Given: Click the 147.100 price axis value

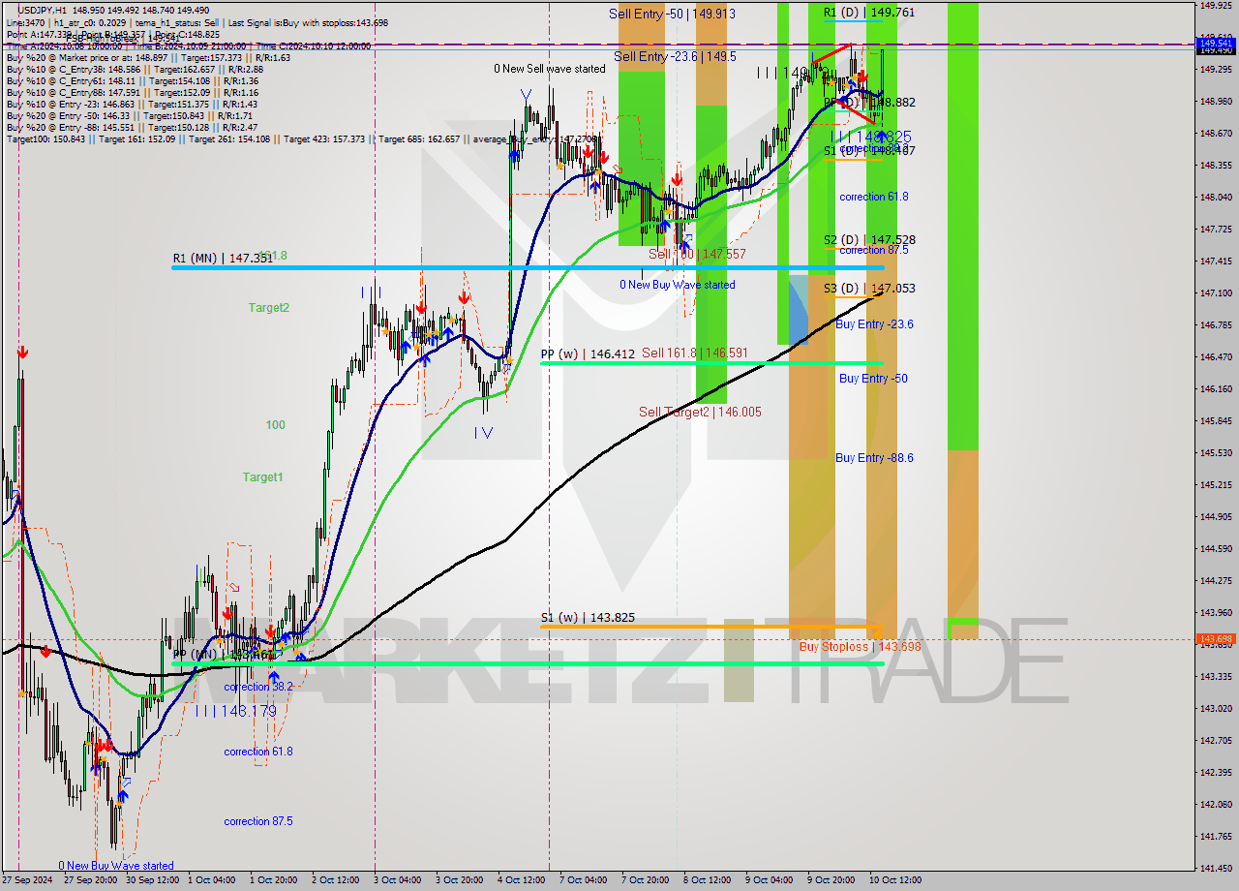Looking at the screenshot, I should (x=1216, y=292).
